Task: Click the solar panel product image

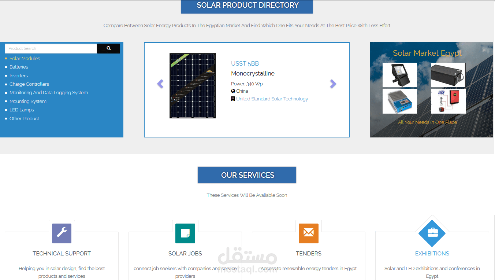Action: (x=193, y=86)
